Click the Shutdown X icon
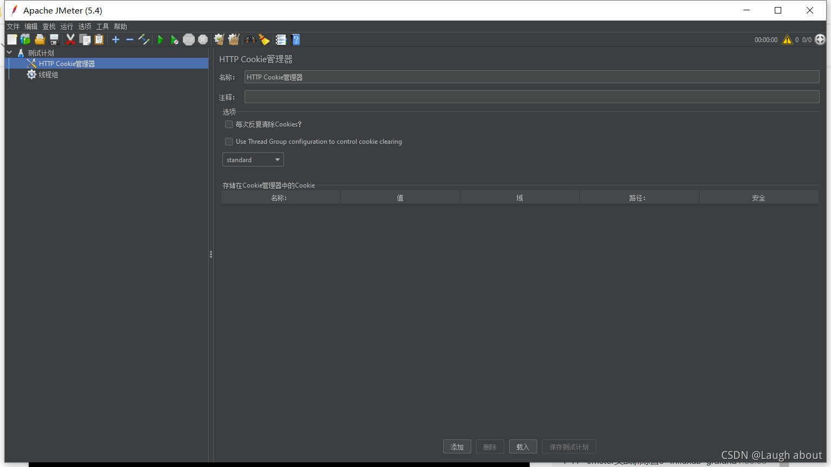831x467 pixels. pyautogui.click(x=203, y=39)
